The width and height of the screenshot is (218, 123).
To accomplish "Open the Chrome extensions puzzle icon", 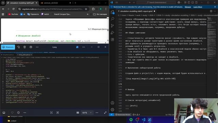I will pos(93,9).
